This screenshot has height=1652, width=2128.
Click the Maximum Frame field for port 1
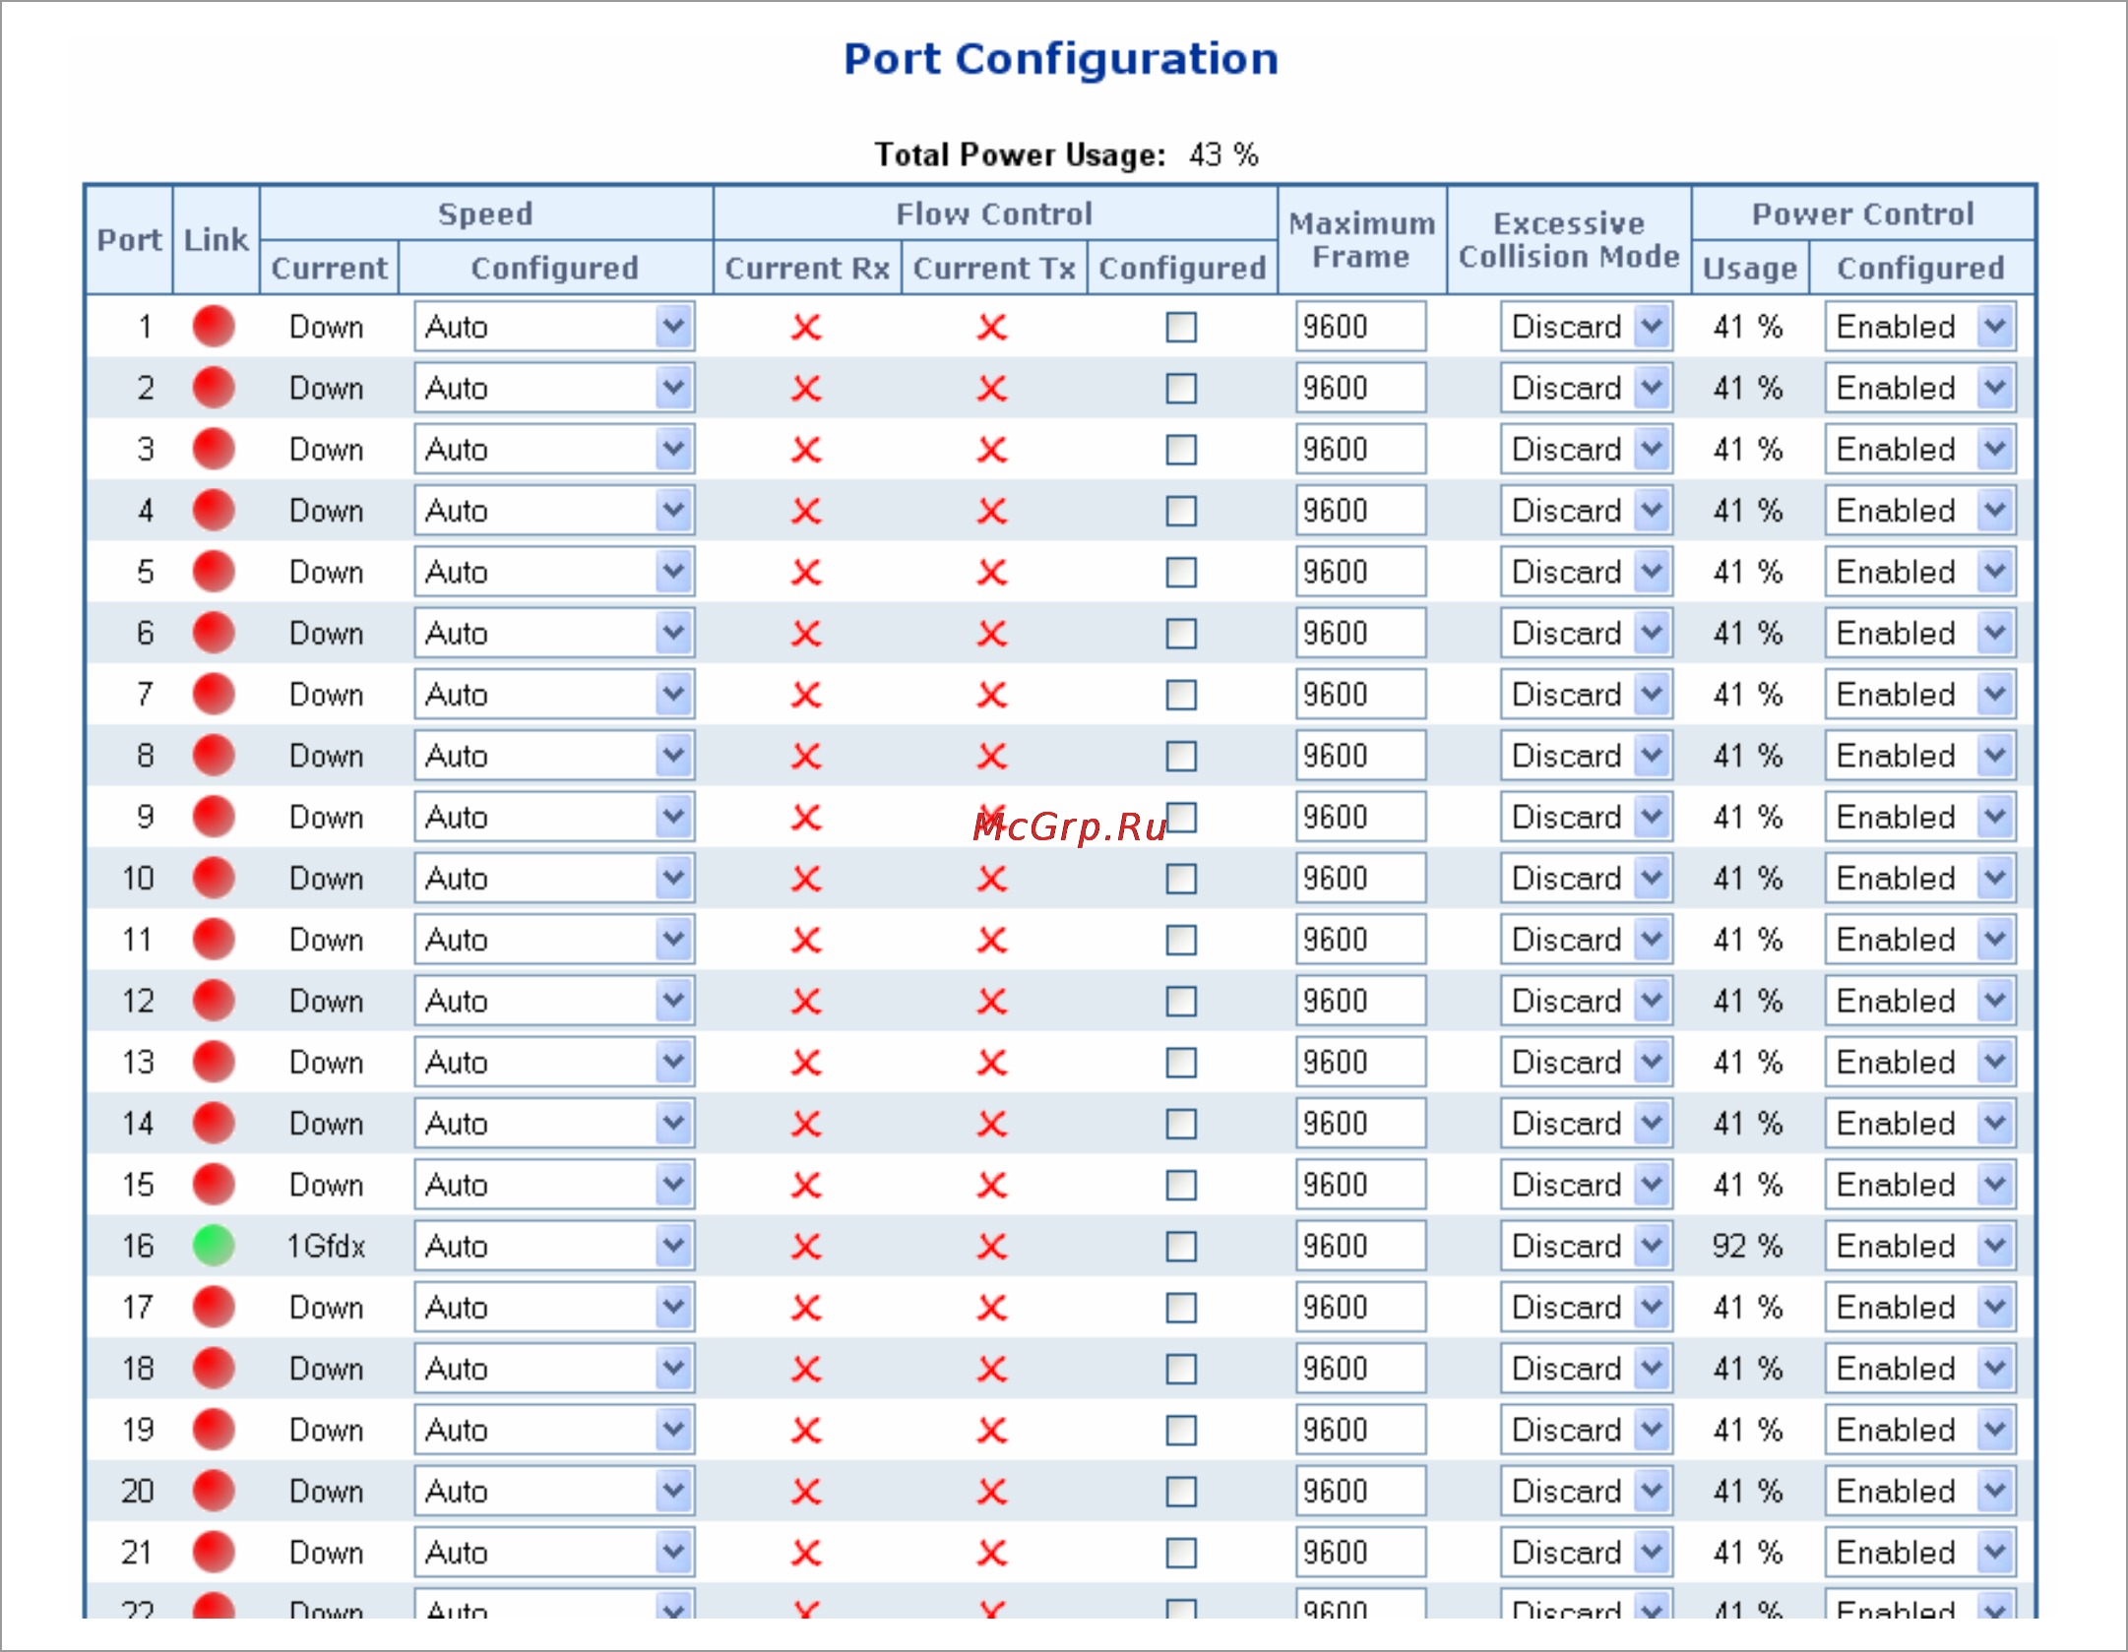pyautogui.click(x=1360, y=327)
